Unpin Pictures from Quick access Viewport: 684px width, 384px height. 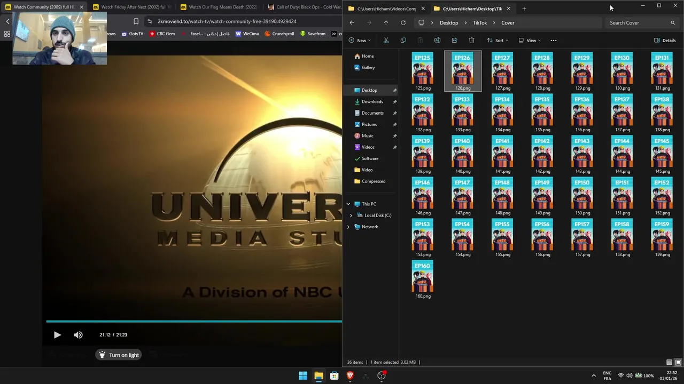click(x=395, y=125)
